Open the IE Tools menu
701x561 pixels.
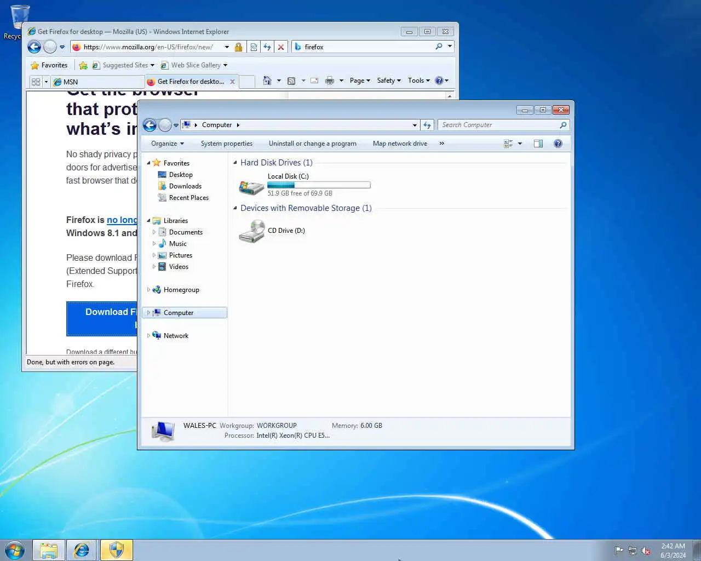[x=419, y=81]
